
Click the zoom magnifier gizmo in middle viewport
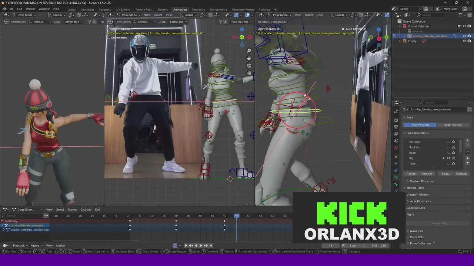pyautogui.click(x=249, y=51)
